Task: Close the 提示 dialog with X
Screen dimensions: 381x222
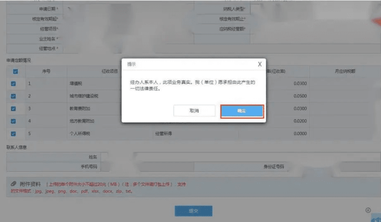Action: (260, 64)
